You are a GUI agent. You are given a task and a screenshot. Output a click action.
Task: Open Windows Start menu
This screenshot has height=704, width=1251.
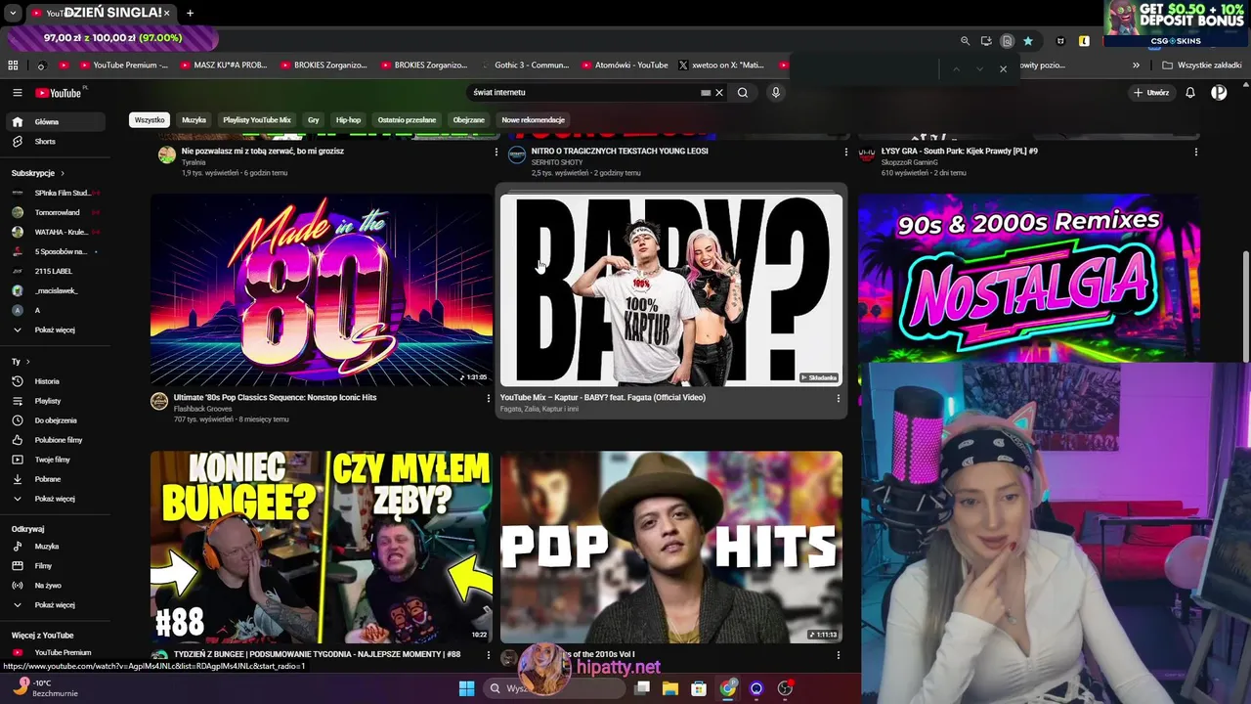tap(466, 688)
